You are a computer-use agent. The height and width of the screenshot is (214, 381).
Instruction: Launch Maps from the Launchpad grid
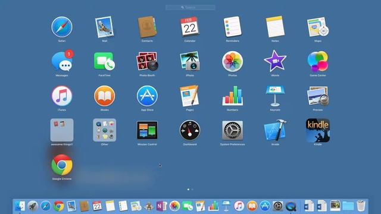tap(318, 27)
